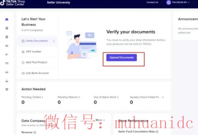
Task: Open the Pending Orders link
Action: pos(32,97)
